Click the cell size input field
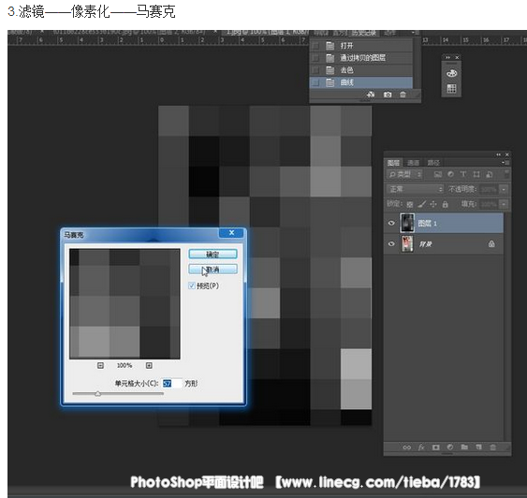 click(x=172, y=383)
